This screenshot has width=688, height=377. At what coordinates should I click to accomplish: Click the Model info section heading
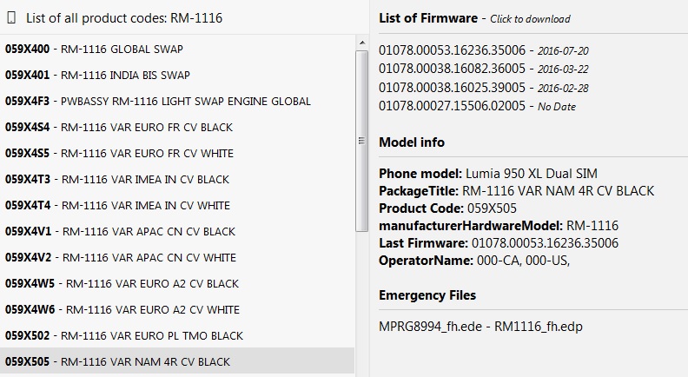click(x=412, y=142)
